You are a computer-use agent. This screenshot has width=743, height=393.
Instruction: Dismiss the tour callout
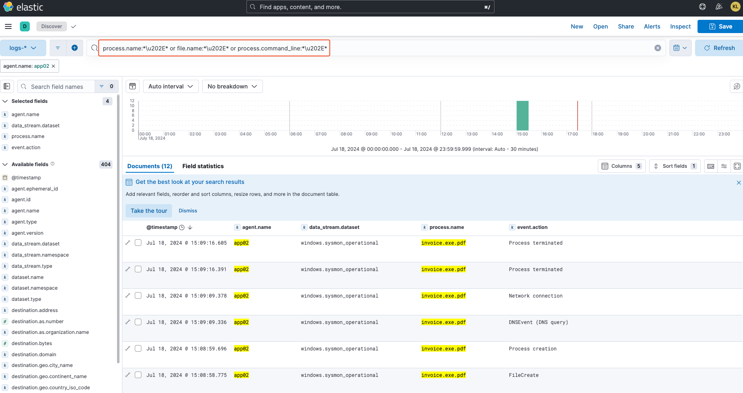click(188, 211)
